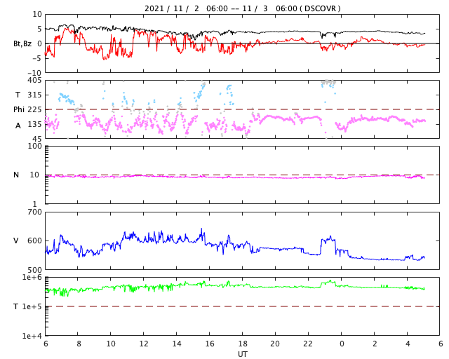Click the red Bz trace minimum near 10 UT
This screenshot has height=359, width=449.
(x=105, y=57)
